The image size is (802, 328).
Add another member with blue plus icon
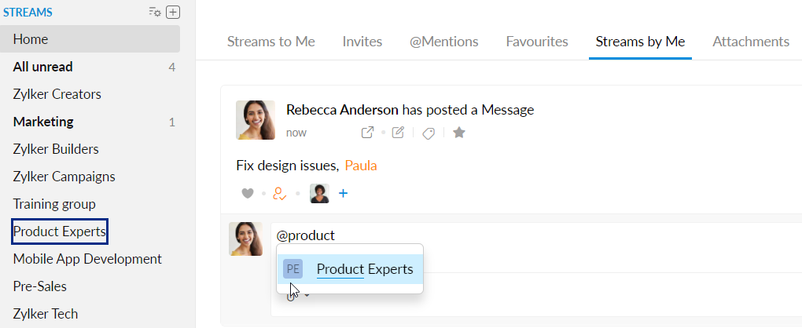click(343, 193)
